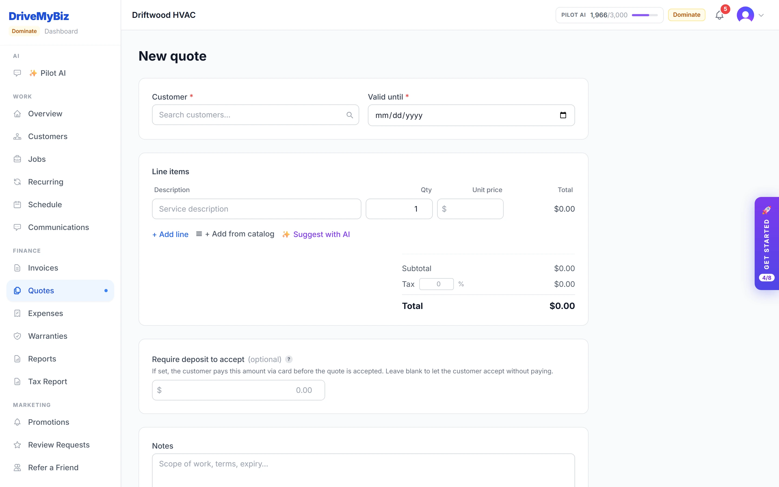This screenshot has height=487, width=779.
Task: Click the Driftwood HVAC company name
Action: tap(164, 15)
